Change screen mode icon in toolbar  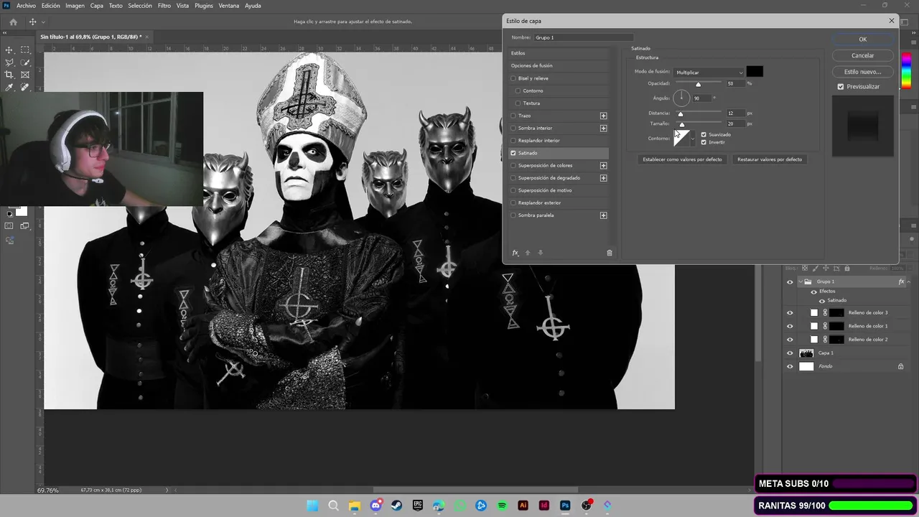pos(25,225)
